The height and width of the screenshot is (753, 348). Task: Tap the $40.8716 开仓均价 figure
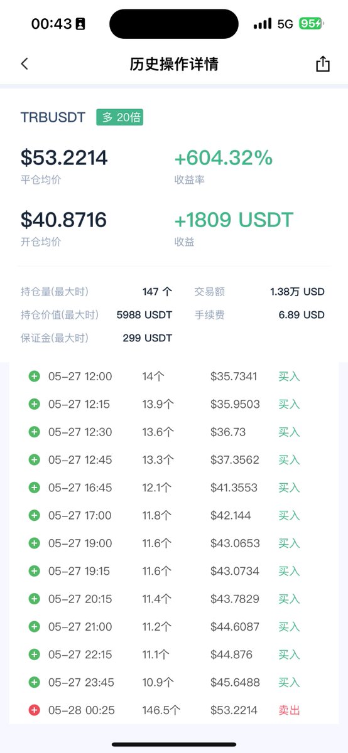pos(63,220)
